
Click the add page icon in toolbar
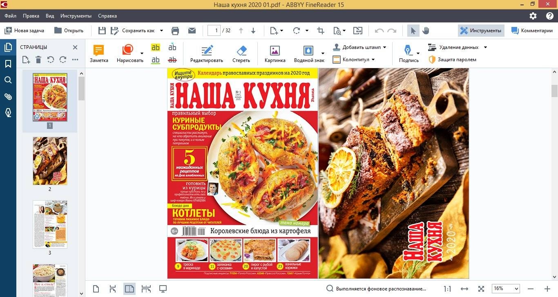[274, 31]
